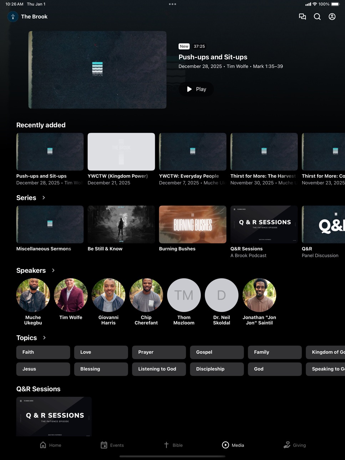Expand the Speakers section chevron
The width and height of the screenshot is (345, 460).
[x=53, y=270]
